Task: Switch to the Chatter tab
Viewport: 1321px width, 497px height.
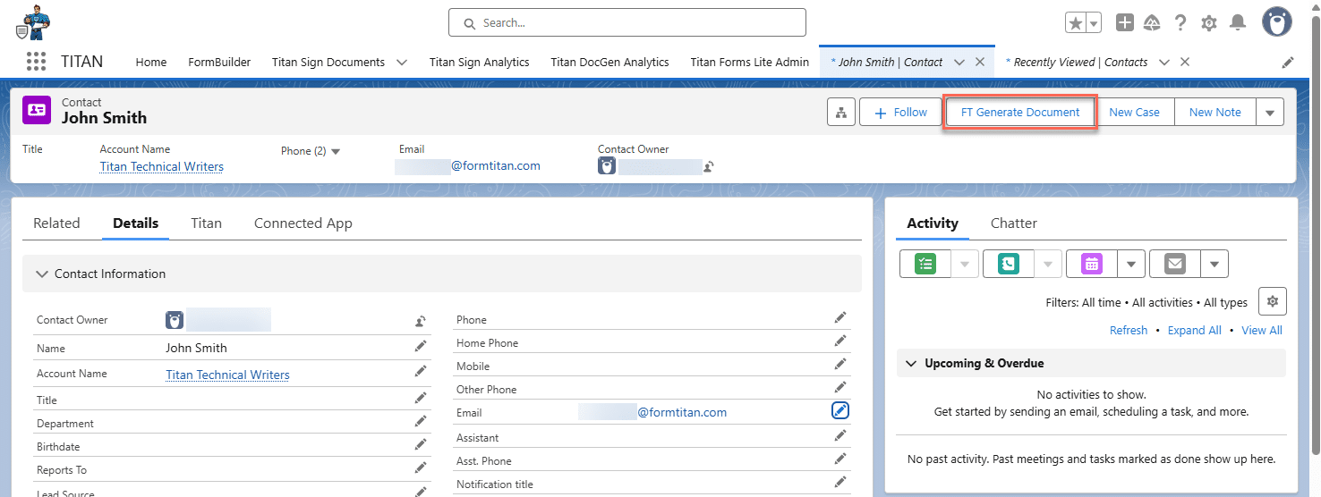Action: coord(1014,223)
